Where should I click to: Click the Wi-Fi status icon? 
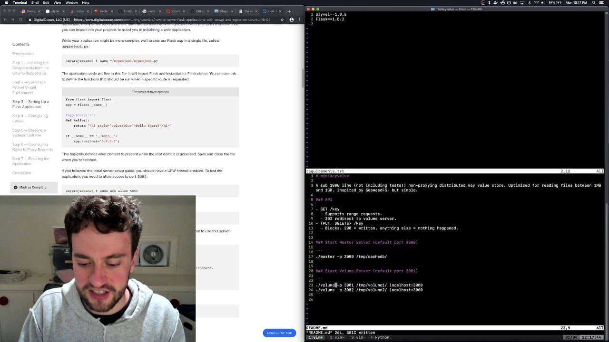537,2
